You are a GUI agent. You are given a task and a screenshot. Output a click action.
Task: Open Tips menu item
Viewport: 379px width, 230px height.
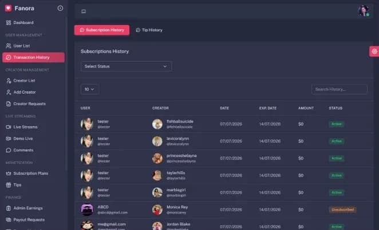point(33,185)
